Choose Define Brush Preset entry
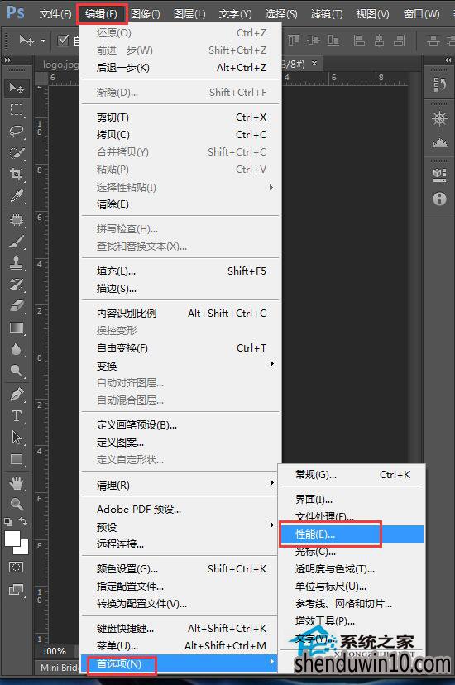This screenshot has height=685, width=455. 180,425
